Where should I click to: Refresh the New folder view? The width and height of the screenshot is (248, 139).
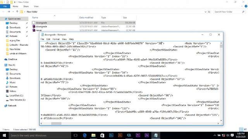[x=209, y=12]
